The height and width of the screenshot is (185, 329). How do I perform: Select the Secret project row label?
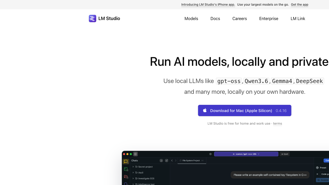coord(145,167)
